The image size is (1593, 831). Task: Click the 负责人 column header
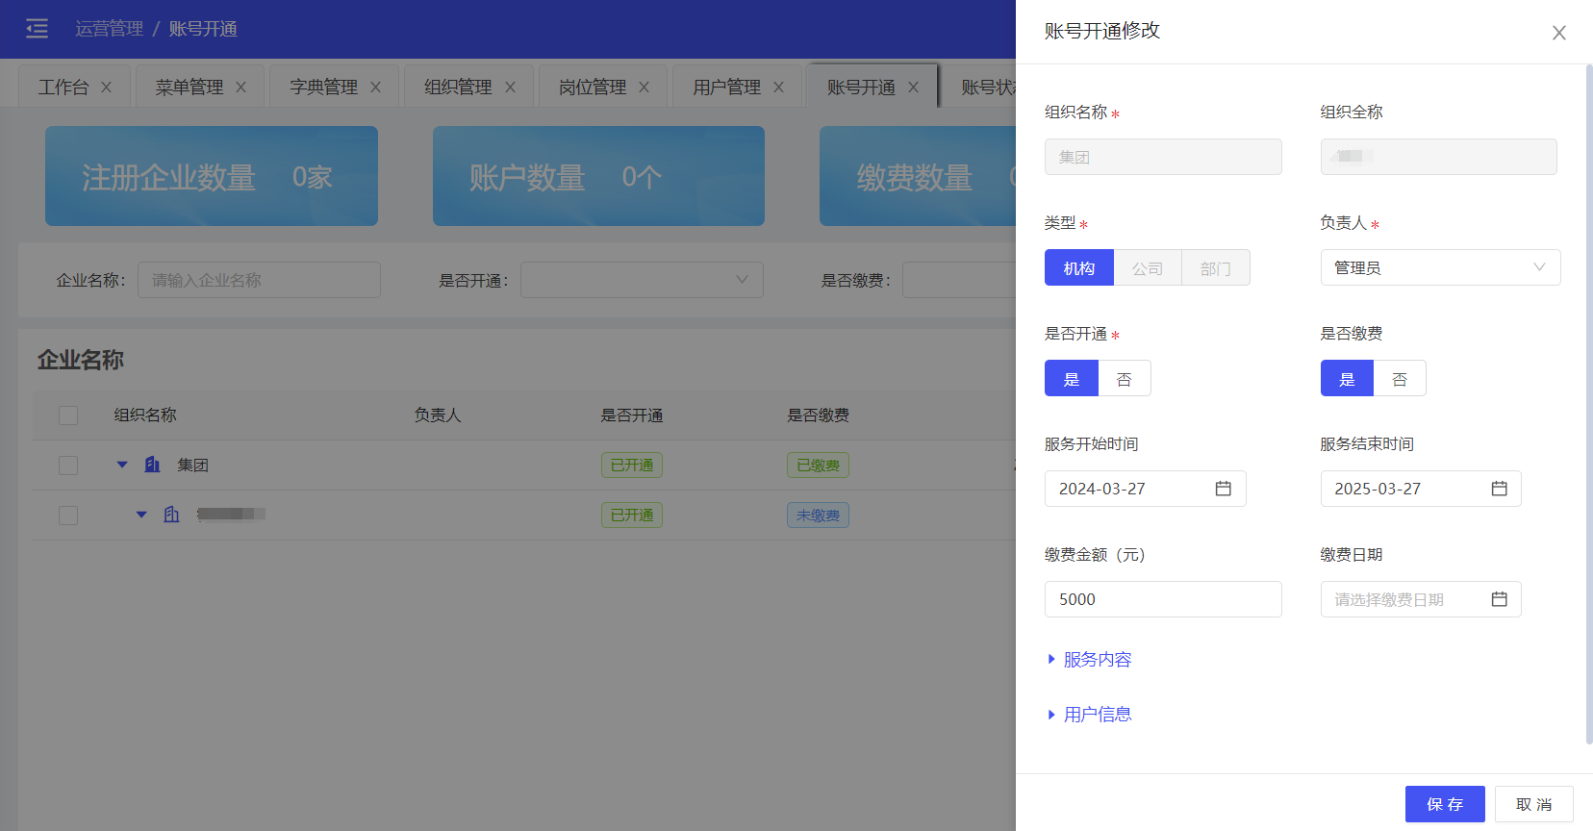click(438, 415)
